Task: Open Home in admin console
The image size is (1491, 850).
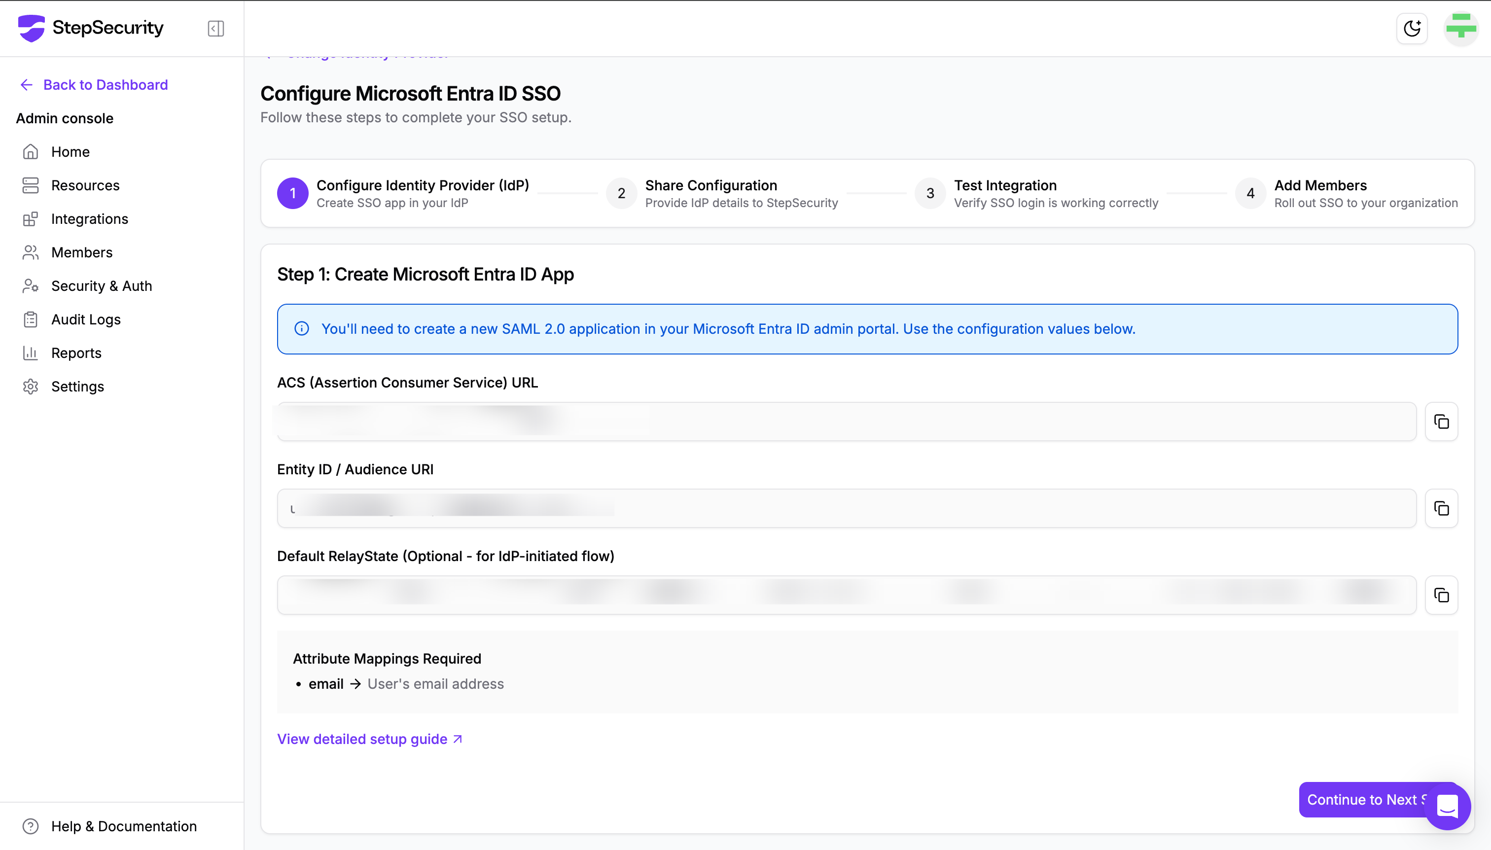Action: [x=70, y=152]
